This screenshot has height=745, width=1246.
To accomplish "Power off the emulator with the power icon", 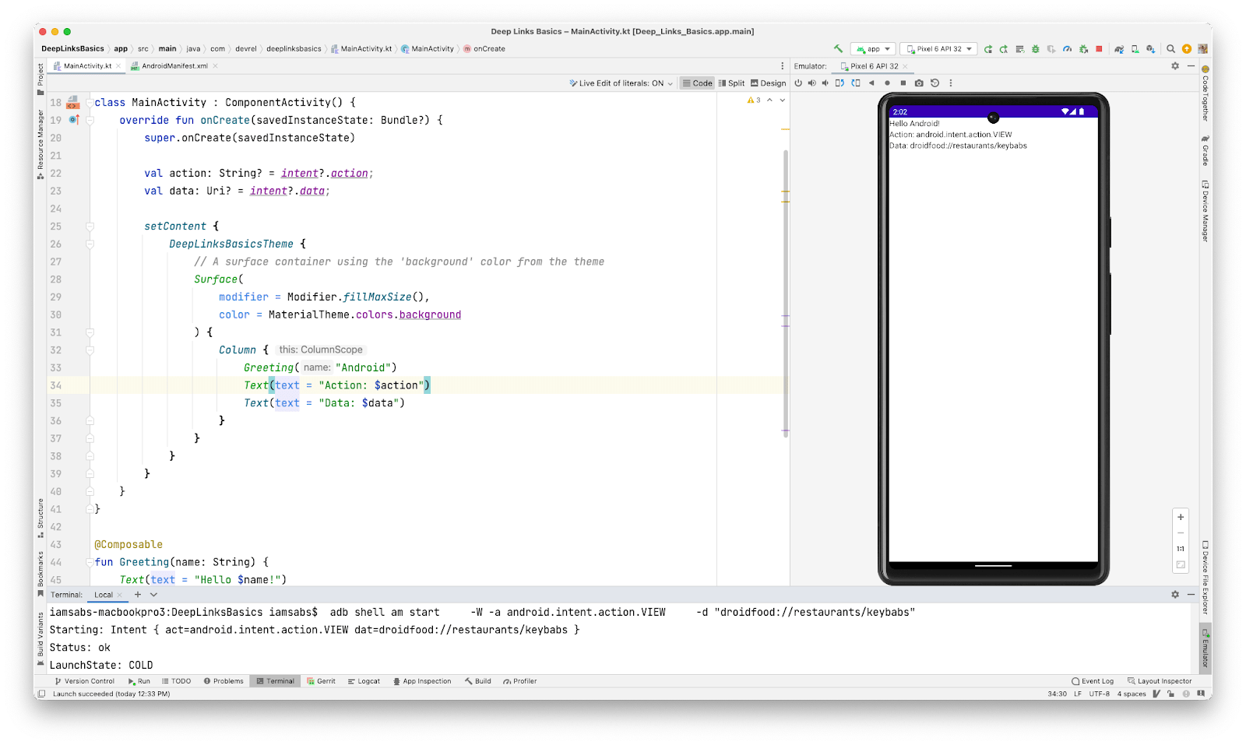I will pyautogui.click(x=798, y=83).
